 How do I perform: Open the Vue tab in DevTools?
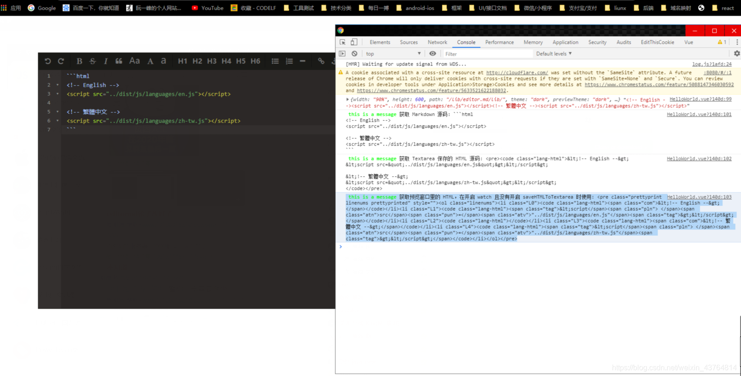tap(689, 42)
